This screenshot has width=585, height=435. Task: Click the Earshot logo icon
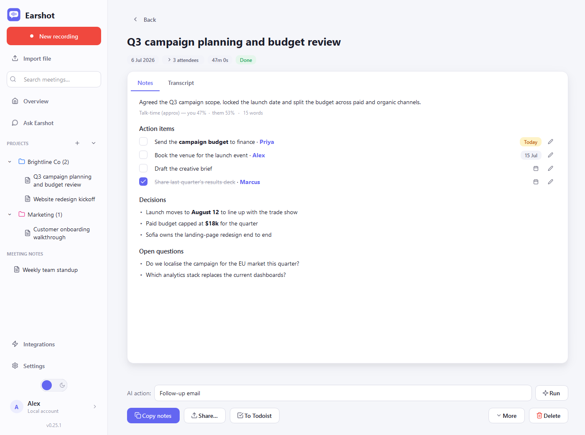pyautogui.click(x=14, y=15)
